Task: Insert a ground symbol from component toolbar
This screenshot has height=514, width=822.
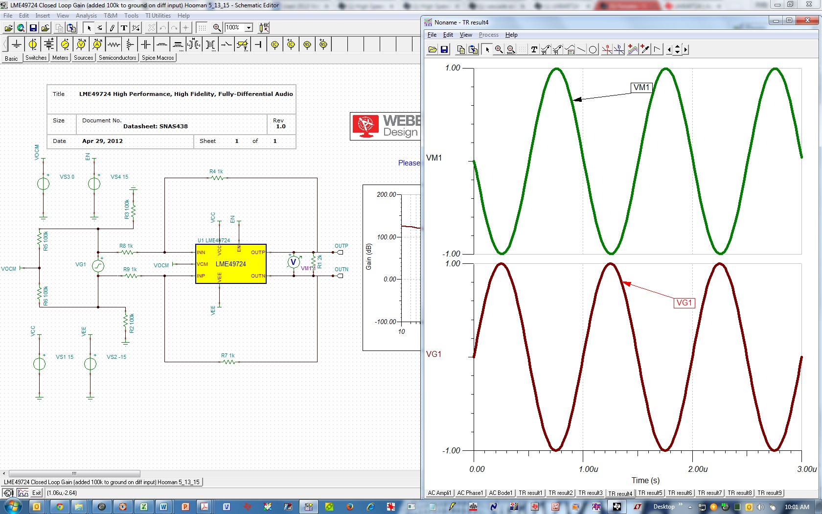Action: 17,45
